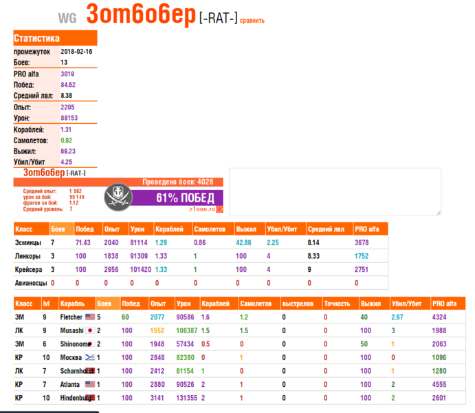
Task: Click the Japan flag next to Musashi
Action: pos(90,330)
